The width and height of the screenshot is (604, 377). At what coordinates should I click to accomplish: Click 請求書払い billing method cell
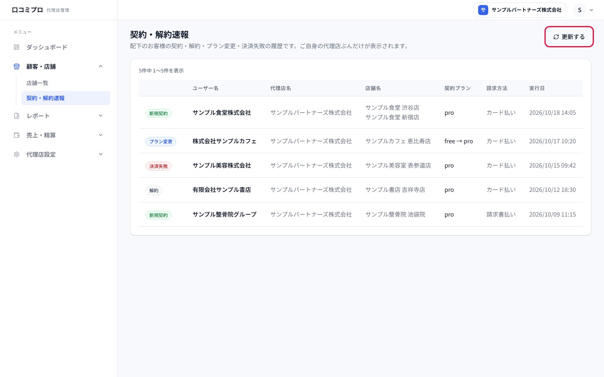[x=501, y=214]
